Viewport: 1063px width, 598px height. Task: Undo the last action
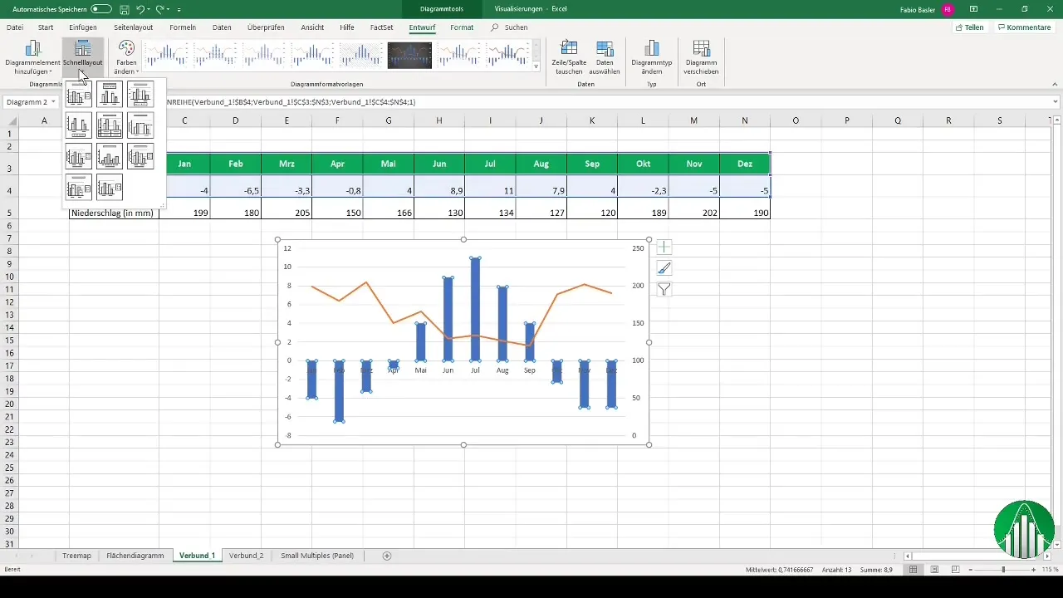point(140,8)
